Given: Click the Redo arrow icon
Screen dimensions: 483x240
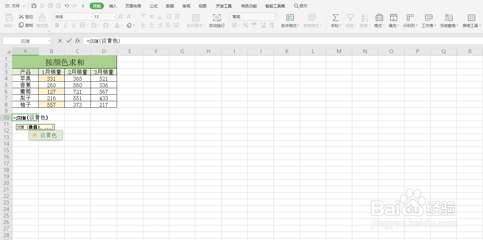Looking at the screenshot, I should pyautogui.click(x=75, y=6).
